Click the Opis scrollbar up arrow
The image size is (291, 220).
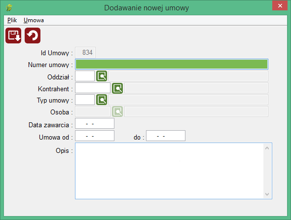click(x=267, y=148)
